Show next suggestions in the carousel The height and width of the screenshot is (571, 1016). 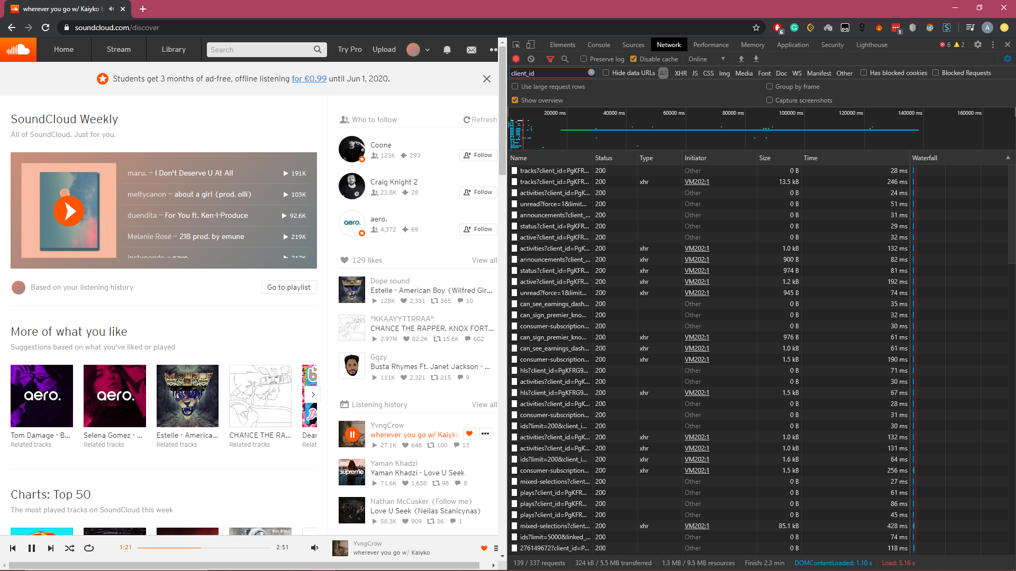tap(313, 395)
